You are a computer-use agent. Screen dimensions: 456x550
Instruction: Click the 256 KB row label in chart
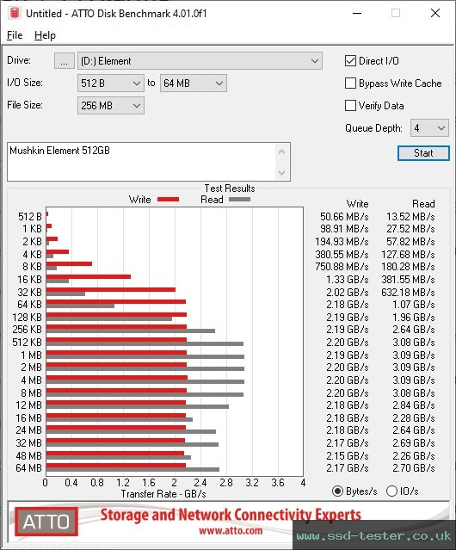(x=27, y=330)
